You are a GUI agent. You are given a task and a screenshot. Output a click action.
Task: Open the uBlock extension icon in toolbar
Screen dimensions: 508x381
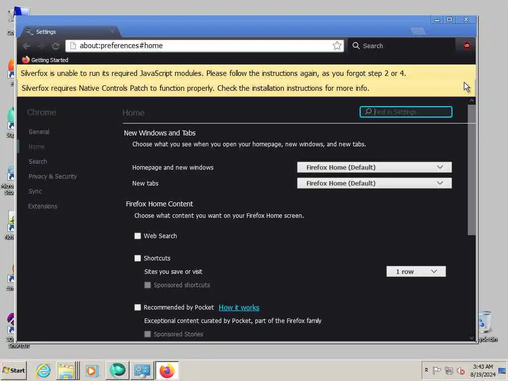point(466,45)
